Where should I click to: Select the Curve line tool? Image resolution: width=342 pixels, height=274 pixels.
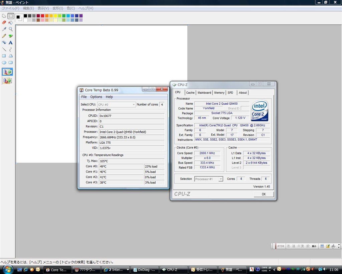click(11, 49)
